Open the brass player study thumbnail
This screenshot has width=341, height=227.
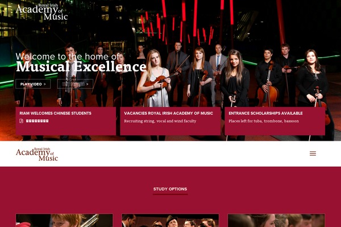pos(64,220)
